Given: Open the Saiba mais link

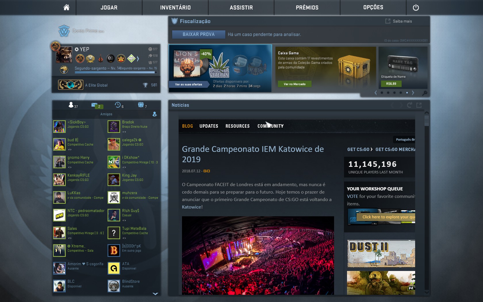Looking at the screenshot, I should pos(399,21).
